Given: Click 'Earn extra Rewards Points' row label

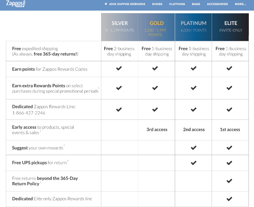Looking at the screenshot, I should pos(55,88).
